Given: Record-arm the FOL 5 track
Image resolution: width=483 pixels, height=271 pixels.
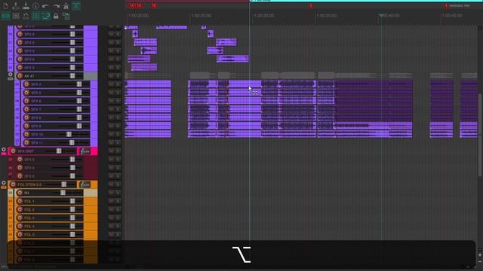Looking at the screenshot, I should point(20,234).
